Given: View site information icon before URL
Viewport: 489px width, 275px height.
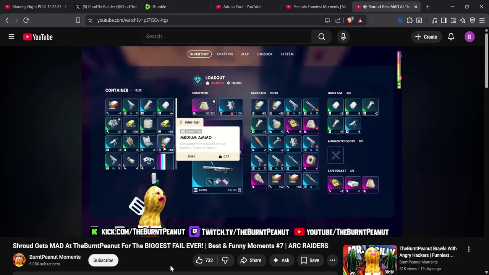Looking at the screenshot, I should click(90, 20).
